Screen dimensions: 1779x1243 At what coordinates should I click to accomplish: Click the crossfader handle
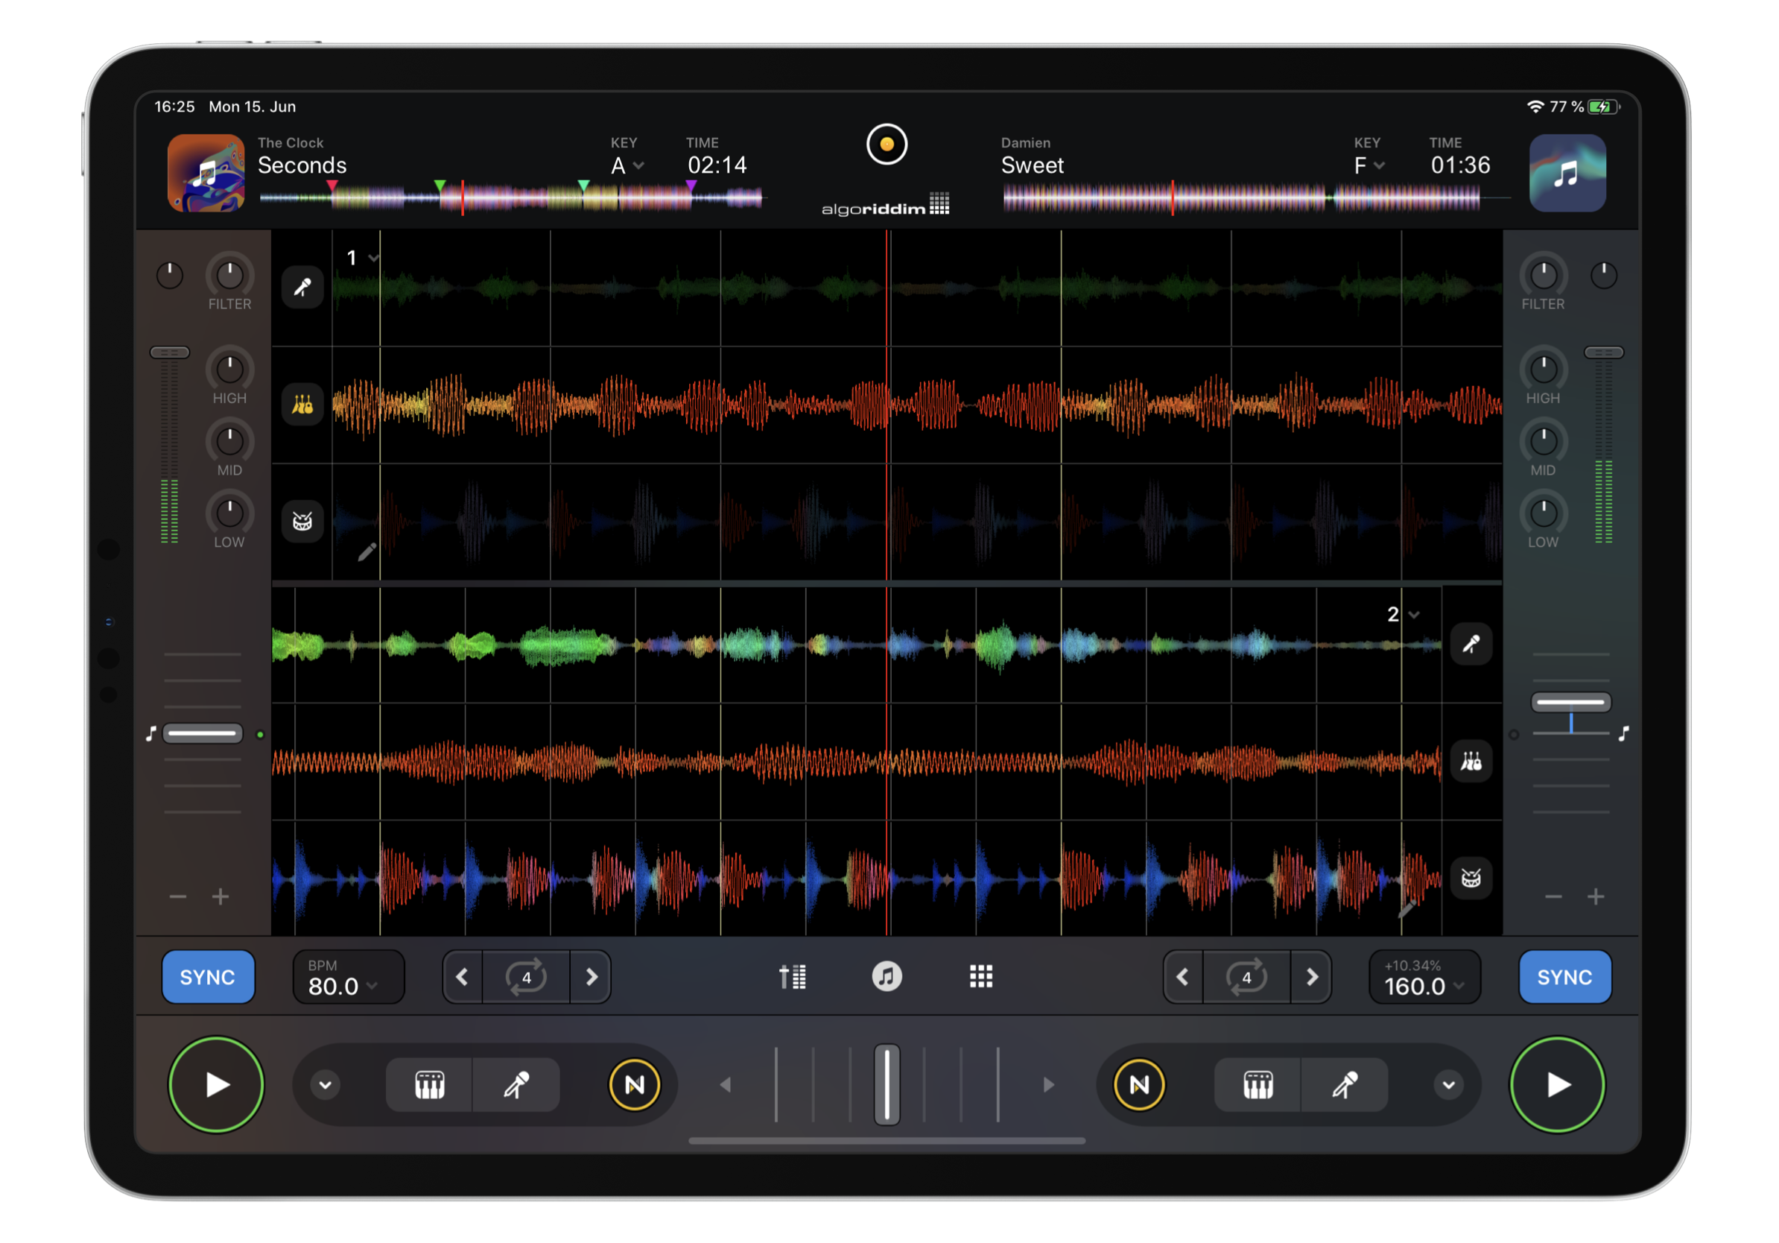click(x=887, y=1085)
